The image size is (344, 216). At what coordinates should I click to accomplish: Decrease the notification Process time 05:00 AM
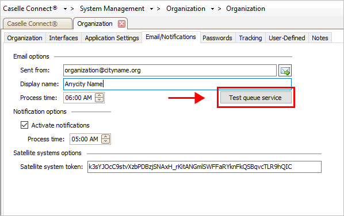point(106,141)
